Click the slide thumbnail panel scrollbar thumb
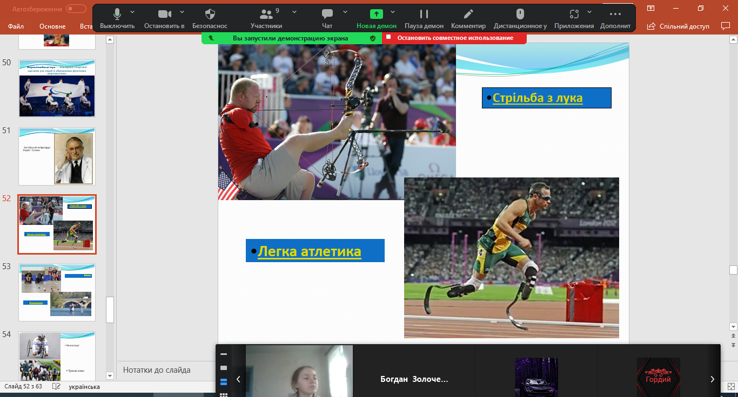Image resolution: width=738 pixels, height=397 pixels. (110, 310)
